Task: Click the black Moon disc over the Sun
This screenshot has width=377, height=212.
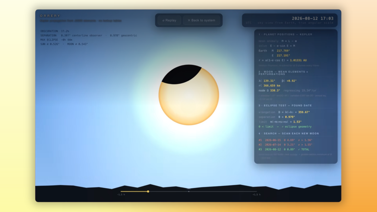Action: coord(181,74)
